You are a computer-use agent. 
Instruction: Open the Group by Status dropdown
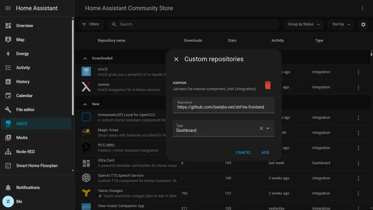click(303, 24)
